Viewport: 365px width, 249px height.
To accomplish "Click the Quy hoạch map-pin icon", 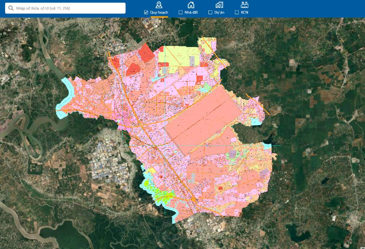I will (x=158, y=5).
